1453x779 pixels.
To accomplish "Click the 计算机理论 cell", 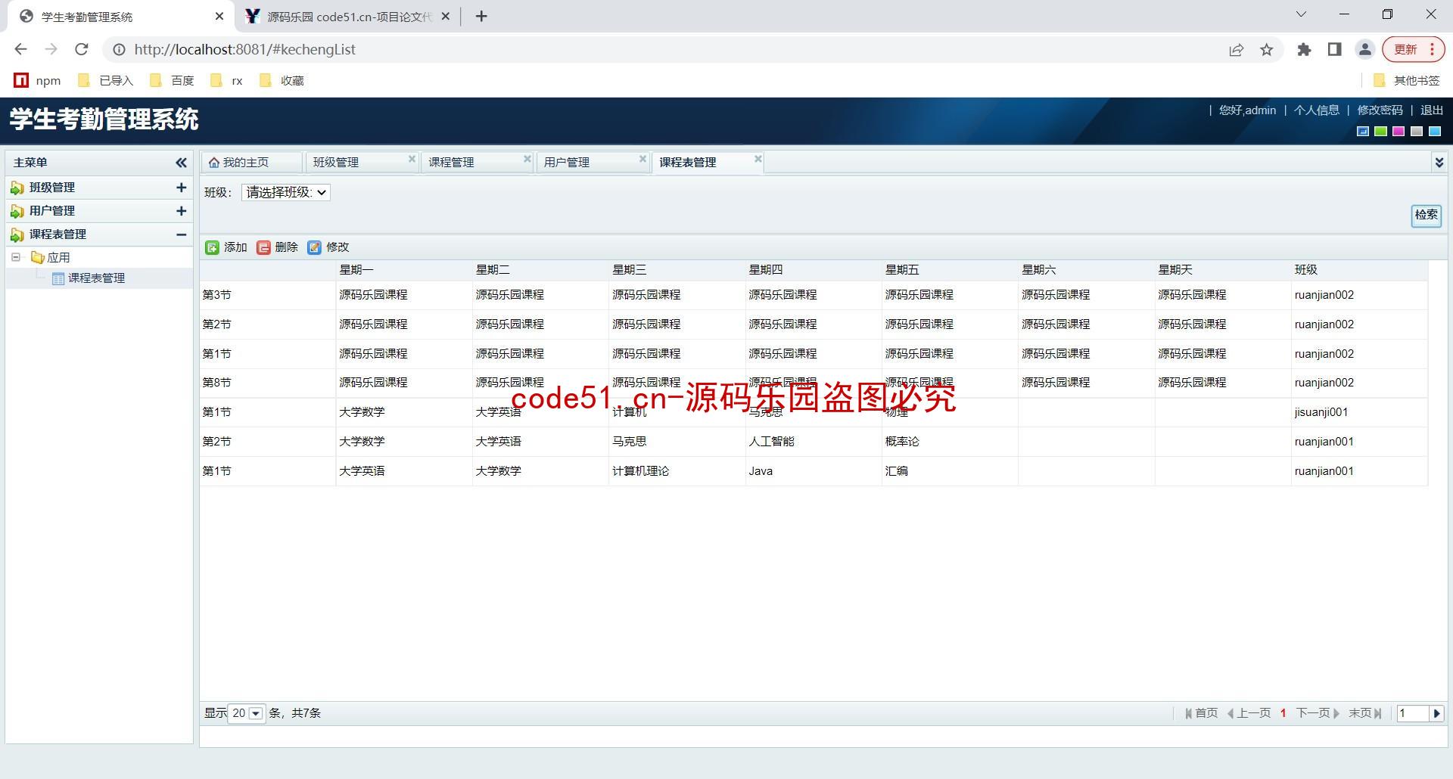I will click(677, 471).
